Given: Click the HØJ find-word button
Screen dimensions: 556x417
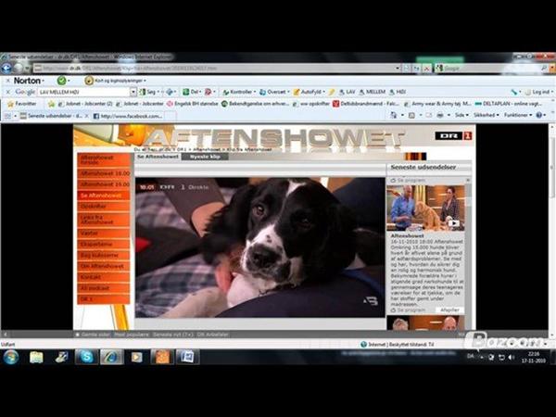Looking at the screenshot, I should coord(398,92).
